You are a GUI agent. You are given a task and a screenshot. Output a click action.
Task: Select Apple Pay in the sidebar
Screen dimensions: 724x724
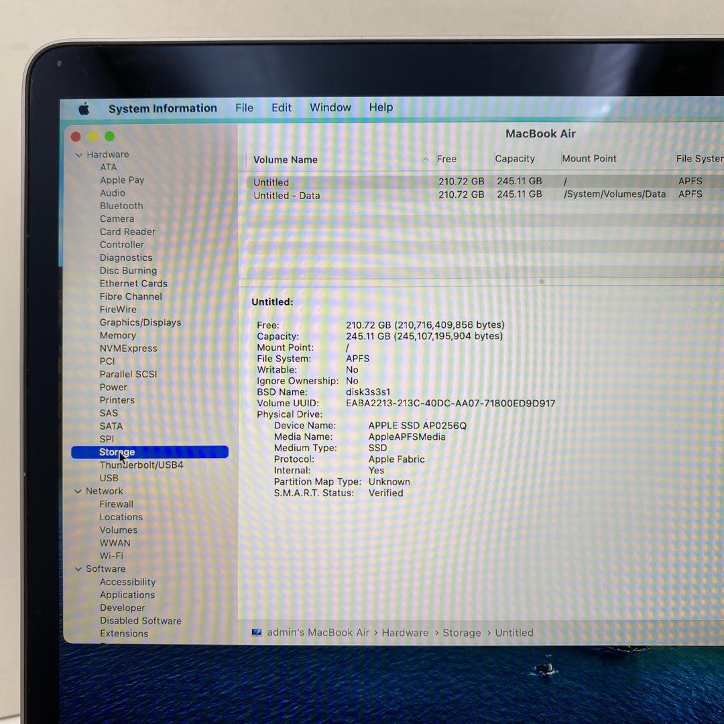click(123, 180)
